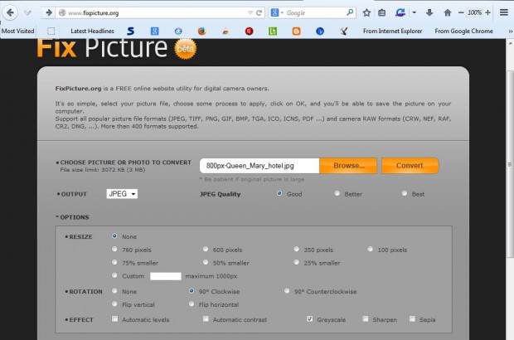This screenshot has width=514, height=340.
Task: Open the red circle bookmark icon
Action: click(x=250, y=32)
